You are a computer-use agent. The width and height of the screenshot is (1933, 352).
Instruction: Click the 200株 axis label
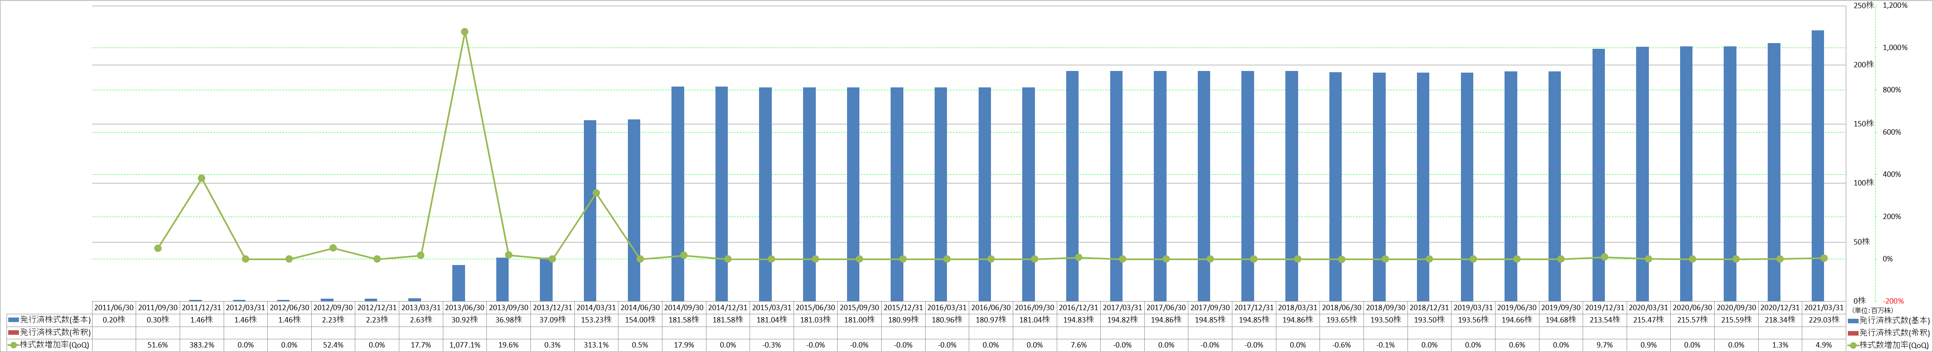1863,64
